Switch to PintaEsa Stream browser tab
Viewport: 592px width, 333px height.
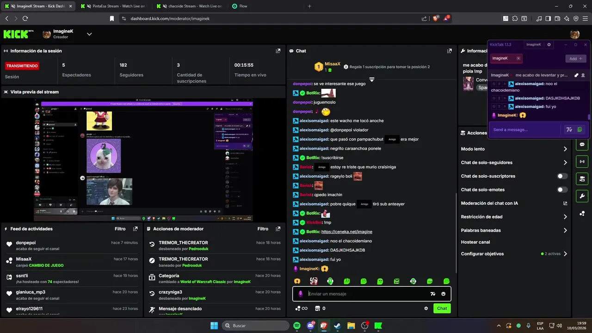pyautogui.click(x=113, y=6)
